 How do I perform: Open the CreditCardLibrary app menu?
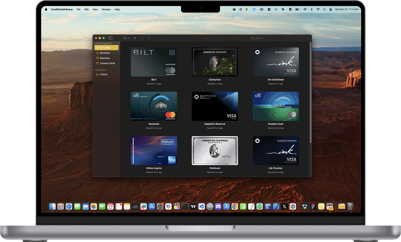click(62, 10)
